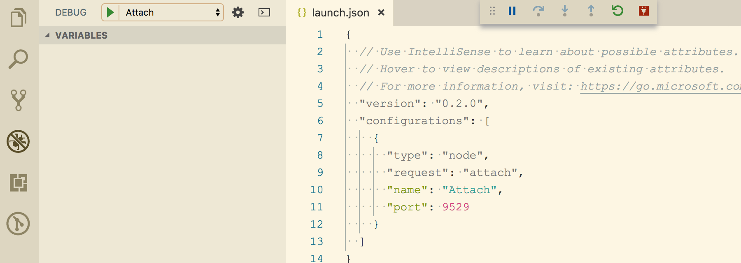Open the Extensions view
The image size is (741, 263).
19,182
